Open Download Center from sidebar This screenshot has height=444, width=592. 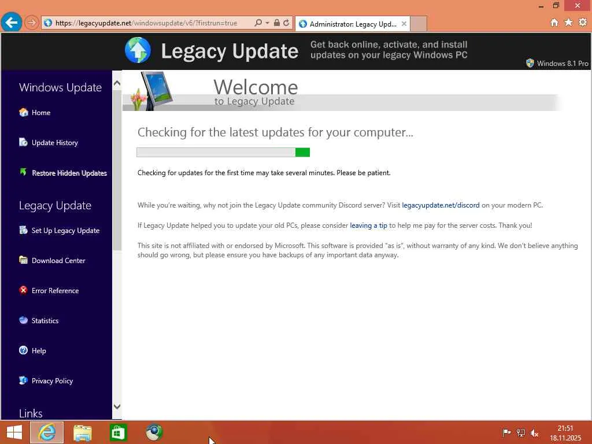tap(58, 261)
